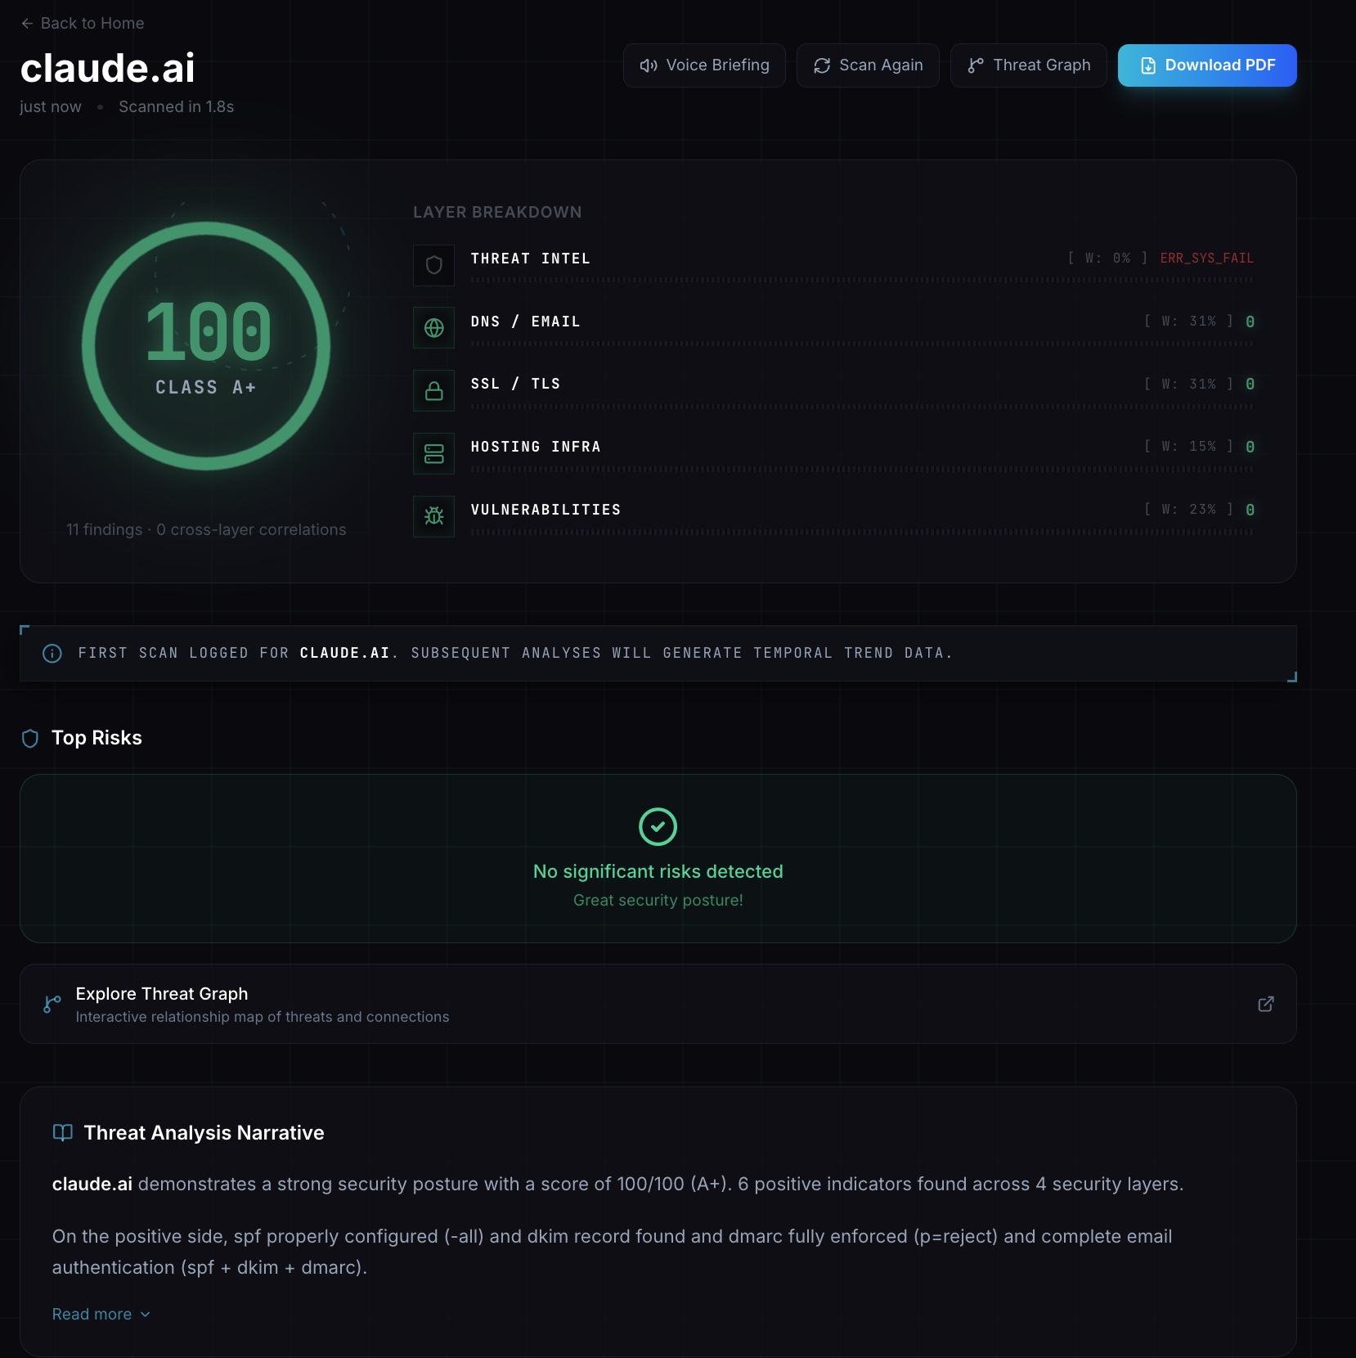The width and height of the screenshot is (1356, 1358).
Task: Select the HOSTING INFRA layer label
Action: tap(536, 447)
